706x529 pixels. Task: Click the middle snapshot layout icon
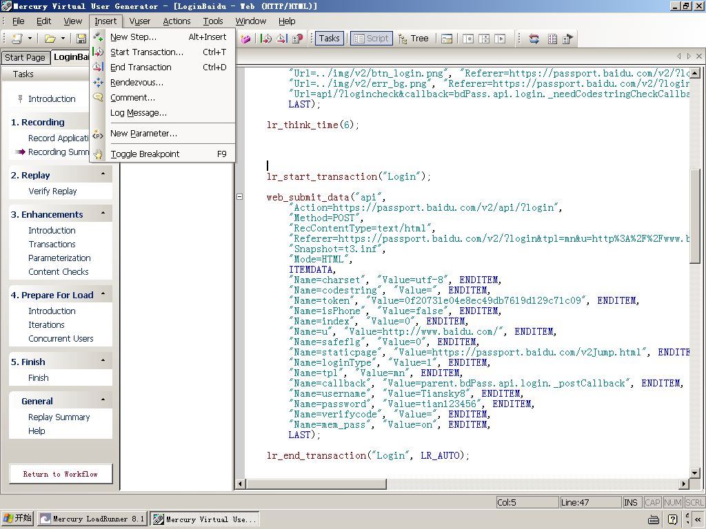484,39
